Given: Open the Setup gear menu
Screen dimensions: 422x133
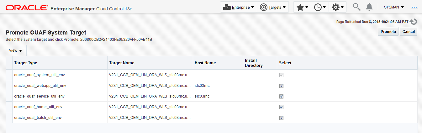Looking at the screenshot, I should [x=338, y=7].
